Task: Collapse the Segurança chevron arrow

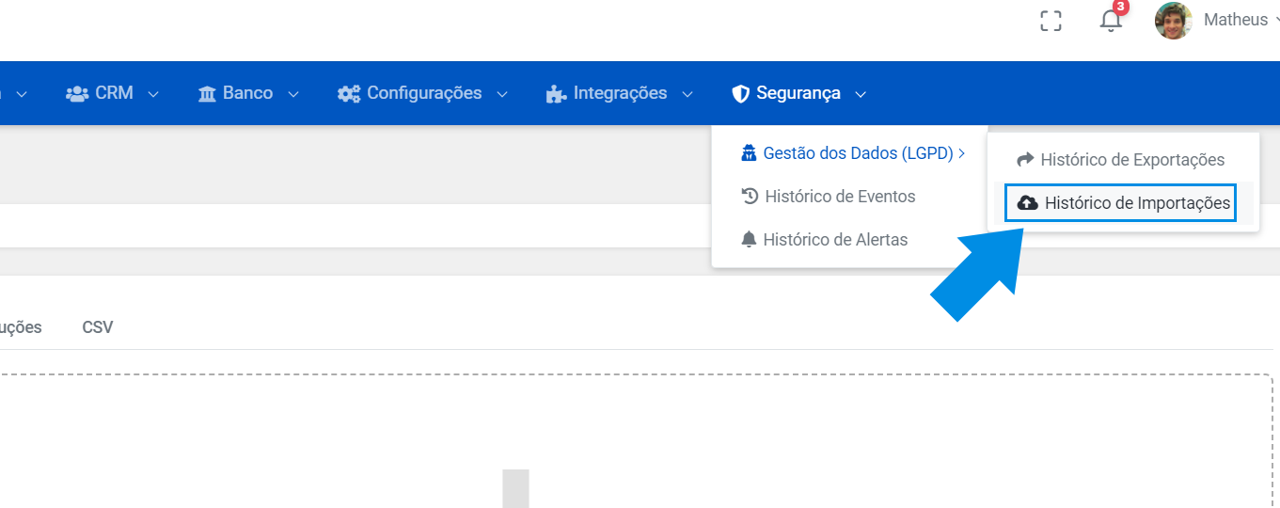Action: click(861, 94)
